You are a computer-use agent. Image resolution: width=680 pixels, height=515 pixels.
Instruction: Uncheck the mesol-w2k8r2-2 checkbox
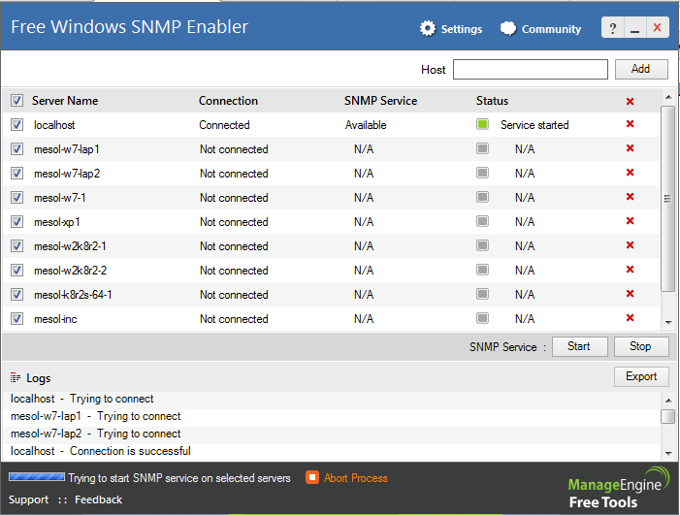16,271
